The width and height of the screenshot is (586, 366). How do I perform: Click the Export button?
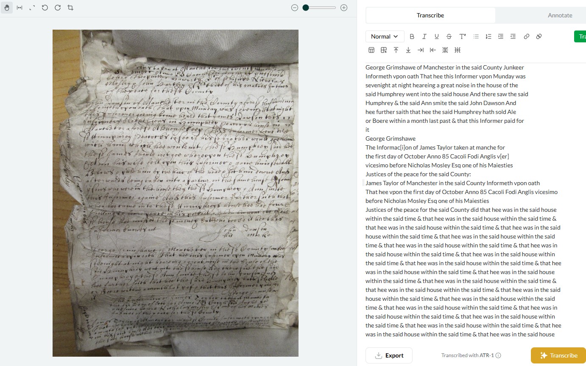389,355
